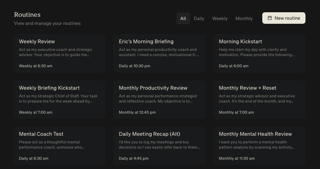
Task: View the Monthly Productivity Review routine
Action: [x=159, y=100]
